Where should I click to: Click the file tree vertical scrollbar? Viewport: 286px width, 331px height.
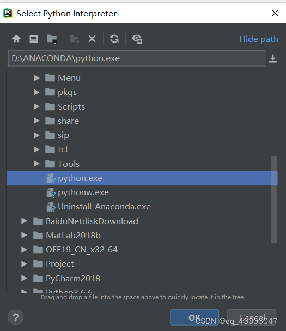(274, 200)
